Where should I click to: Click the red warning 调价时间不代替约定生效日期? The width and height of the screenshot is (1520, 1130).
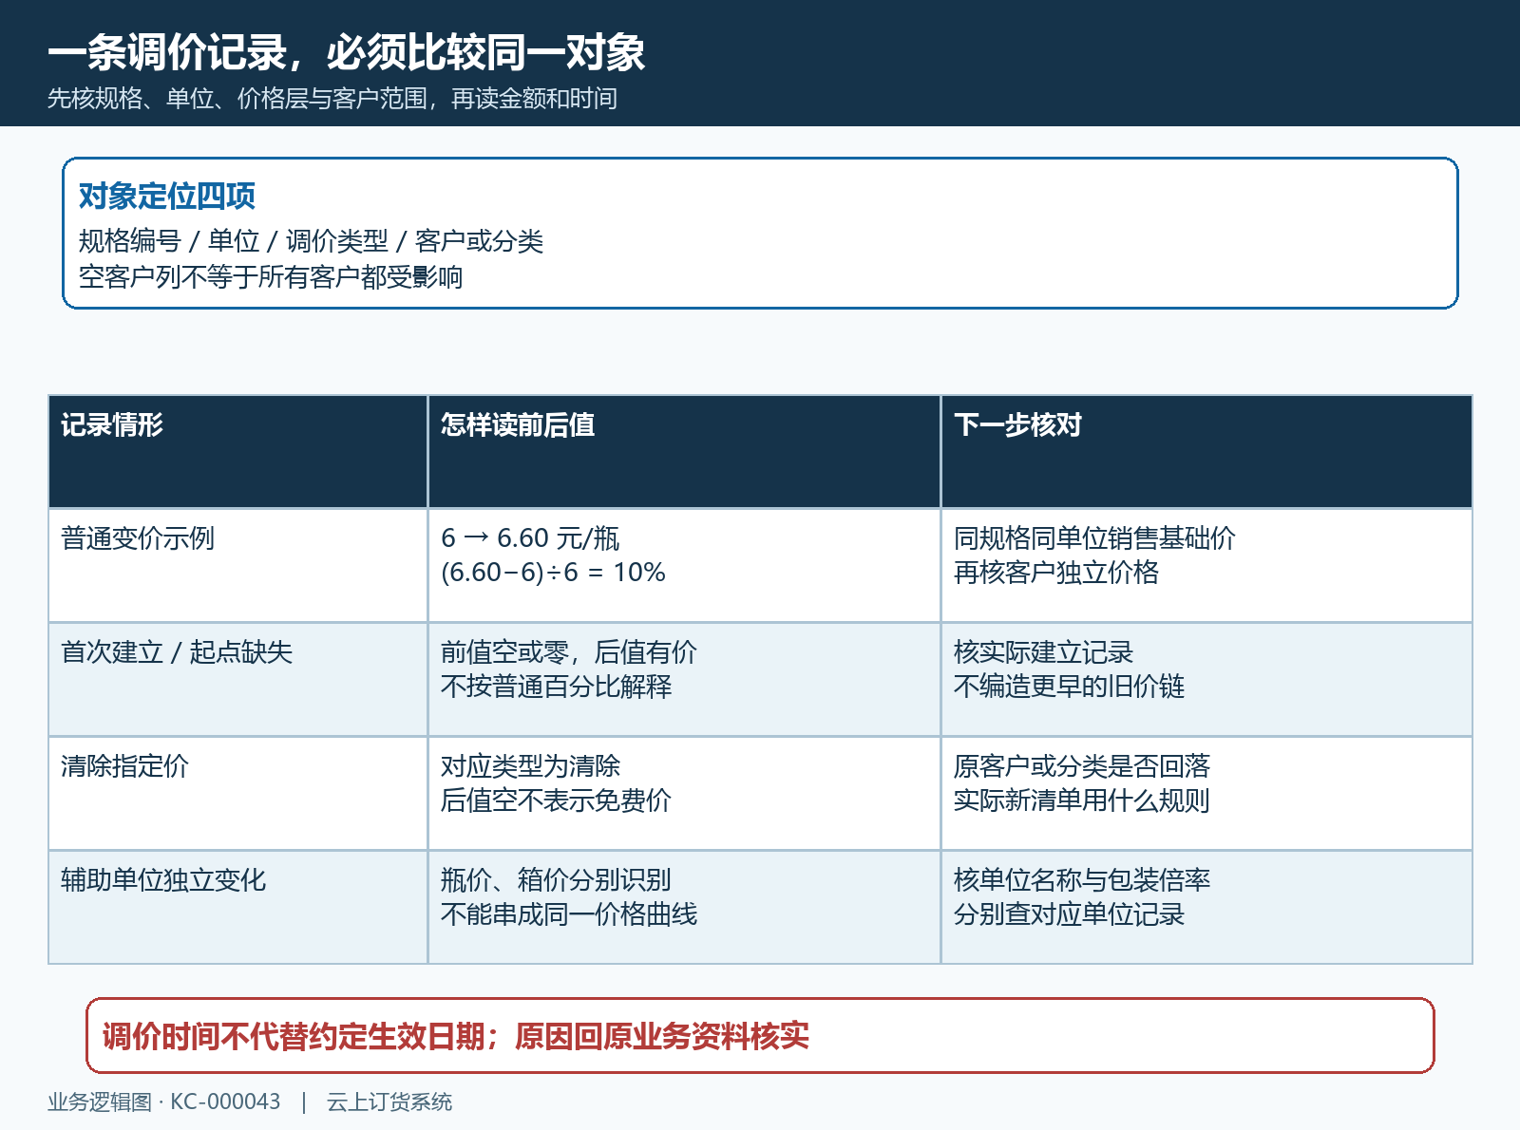(294, 1036)
